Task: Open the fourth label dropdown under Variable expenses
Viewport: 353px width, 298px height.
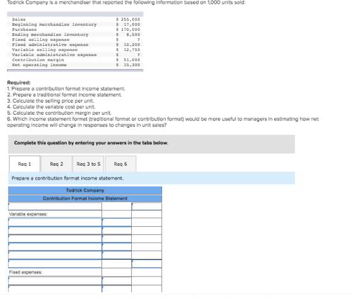Action: [55, 247]
